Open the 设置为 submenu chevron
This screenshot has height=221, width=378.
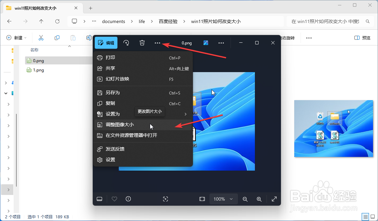point(185,114)
